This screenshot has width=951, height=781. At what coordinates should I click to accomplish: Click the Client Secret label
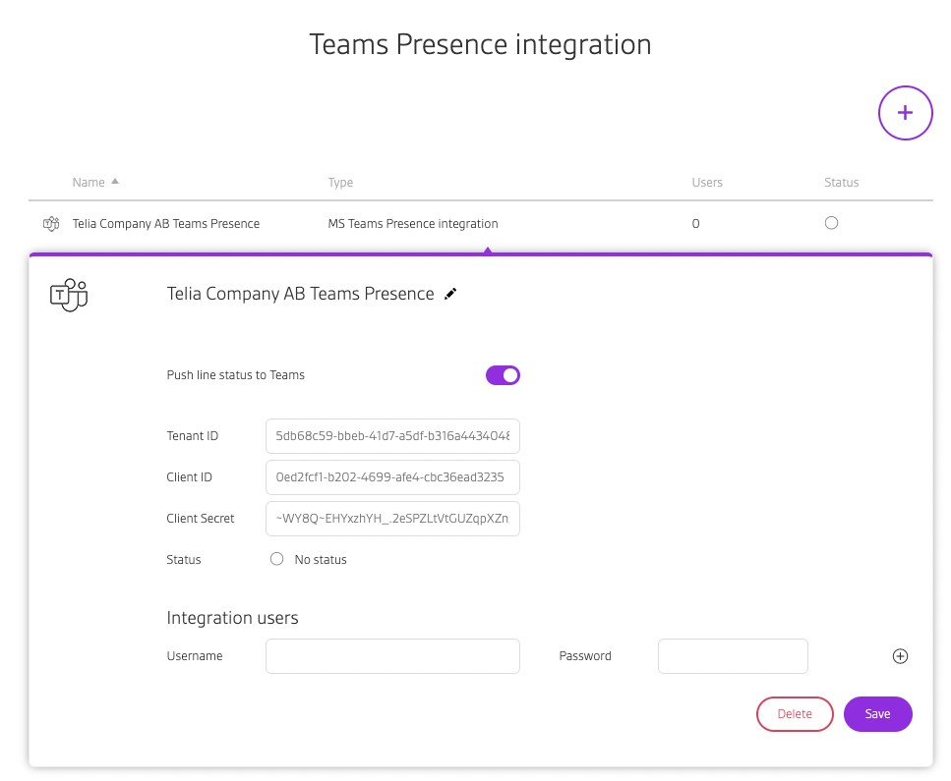tap(201, 519)
